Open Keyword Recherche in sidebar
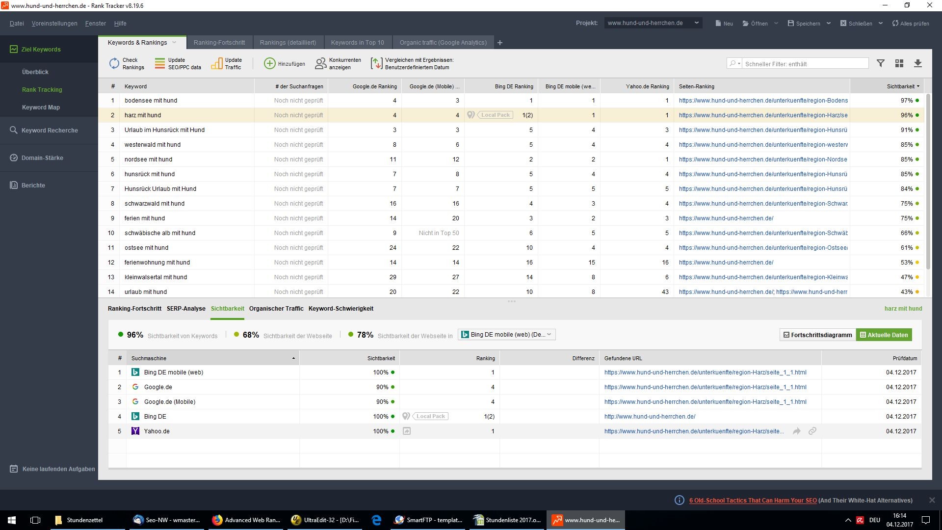This screenshot has width=942, height=530. coord(49,130)
